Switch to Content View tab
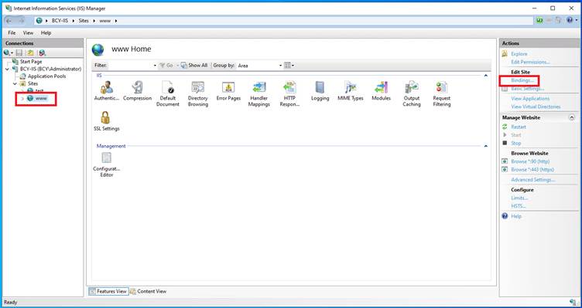 pos(148,291)
